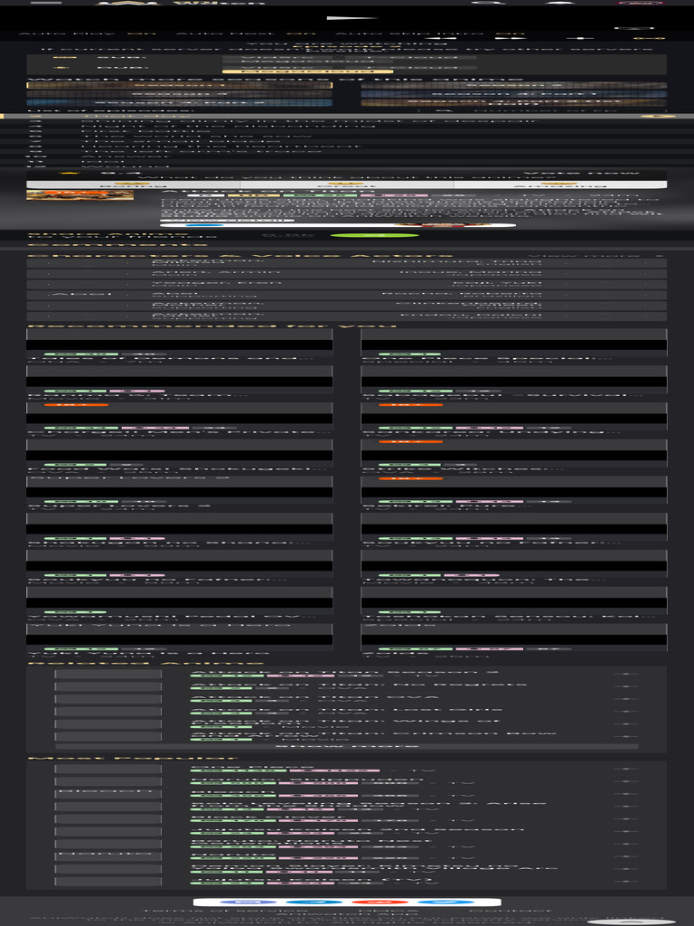Vote Great for this anime

[347, 184]
